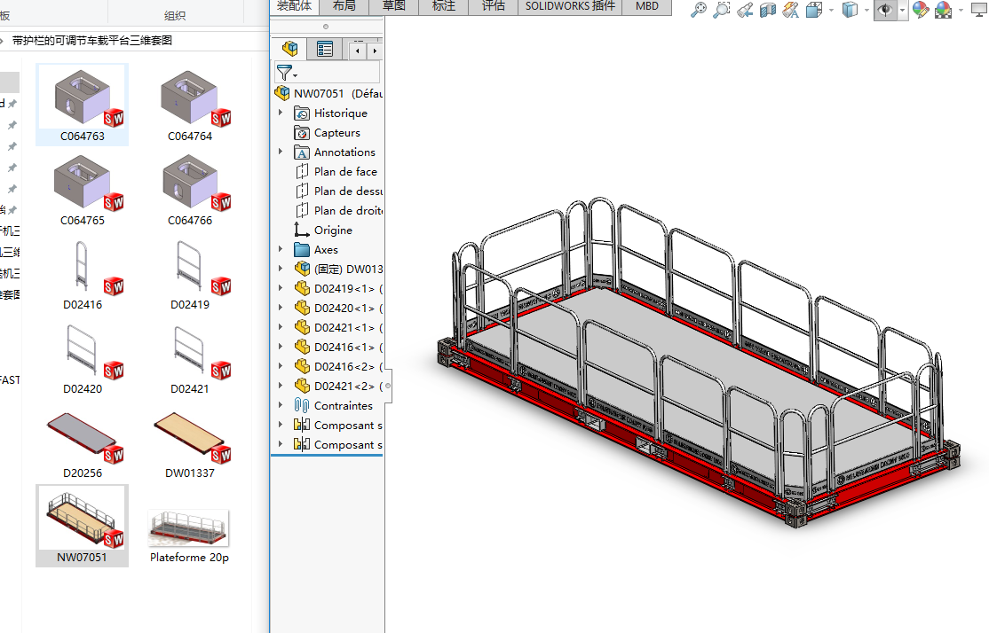
Task: Switch to the SOLIDWORKS 插件 tab
Action: pos(569,6)
